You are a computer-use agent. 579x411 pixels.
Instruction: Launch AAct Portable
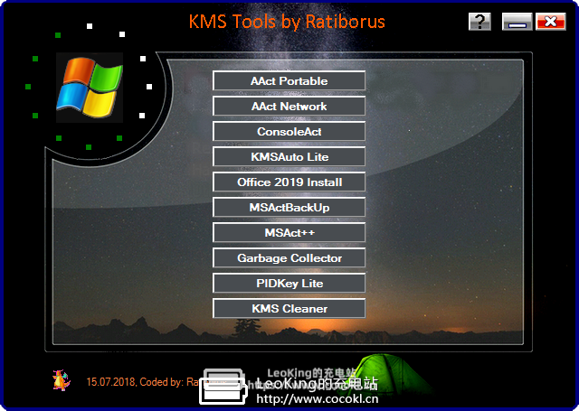point(289,80)
